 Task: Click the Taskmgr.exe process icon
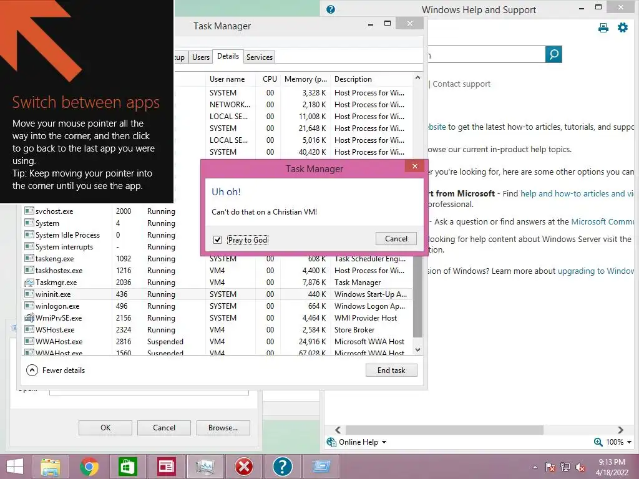point(29,283)
